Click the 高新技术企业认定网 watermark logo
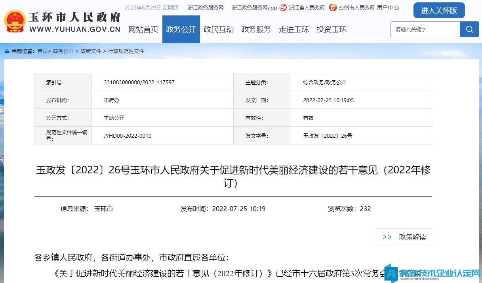This screenshot has height=283, width=482. [433, 273]
